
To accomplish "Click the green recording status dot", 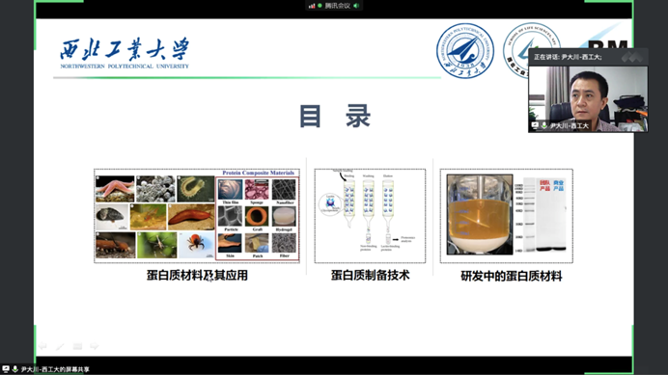I will [320, 6].
